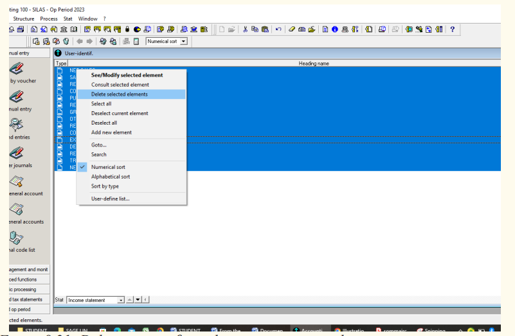Open the Numerical sort dropdown
Image resolution: width=515 pixels, height=336 pixels.
184,41
